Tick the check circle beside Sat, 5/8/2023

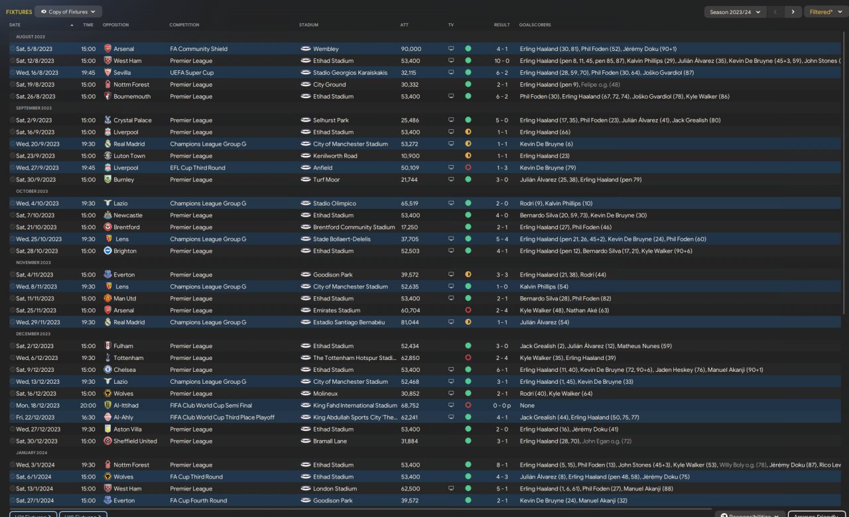click(x=12, y=49)
